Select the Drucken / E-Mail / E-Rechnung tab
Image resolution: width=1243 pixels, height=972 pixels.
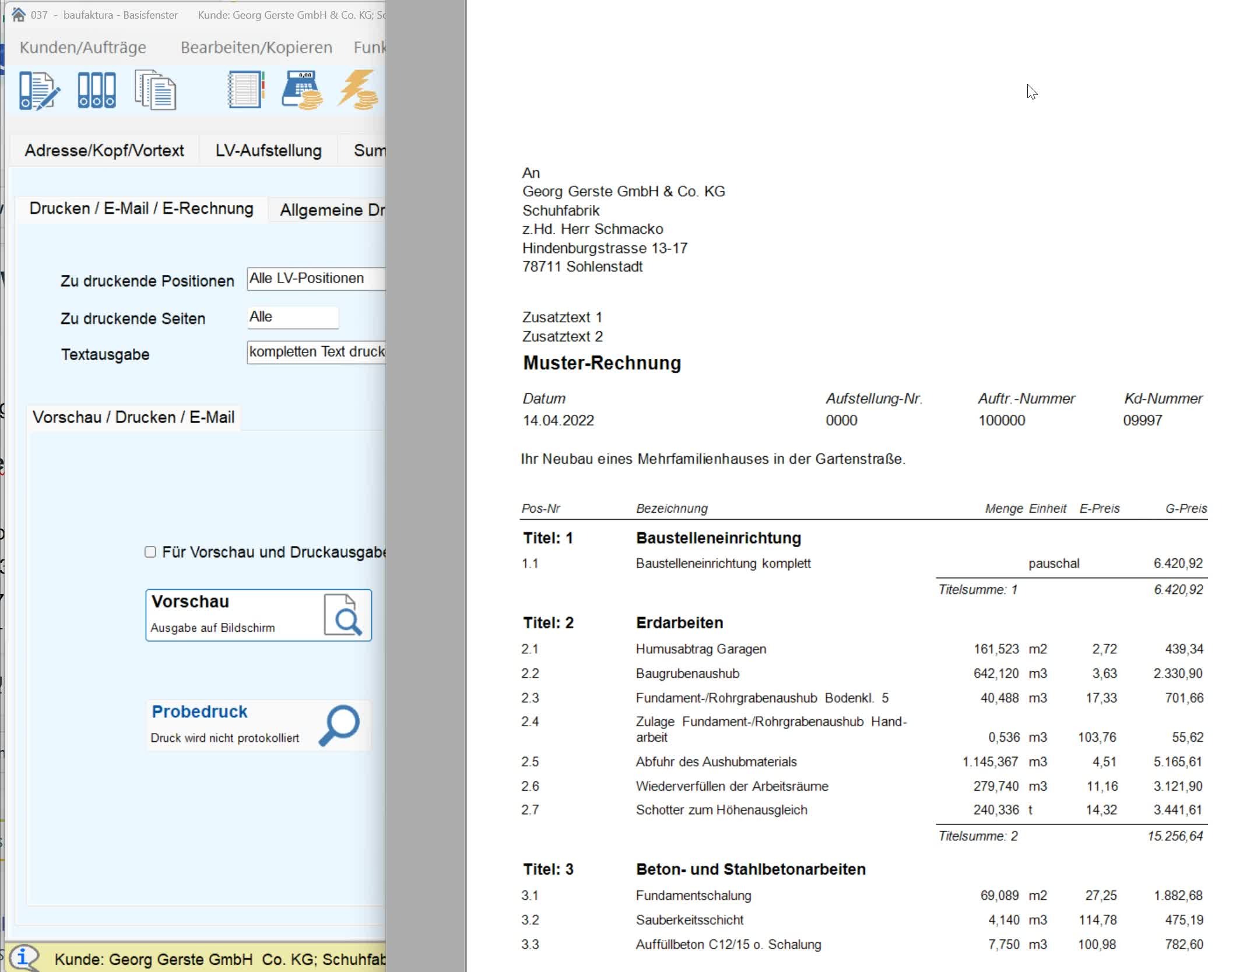[x=141, y=209]
